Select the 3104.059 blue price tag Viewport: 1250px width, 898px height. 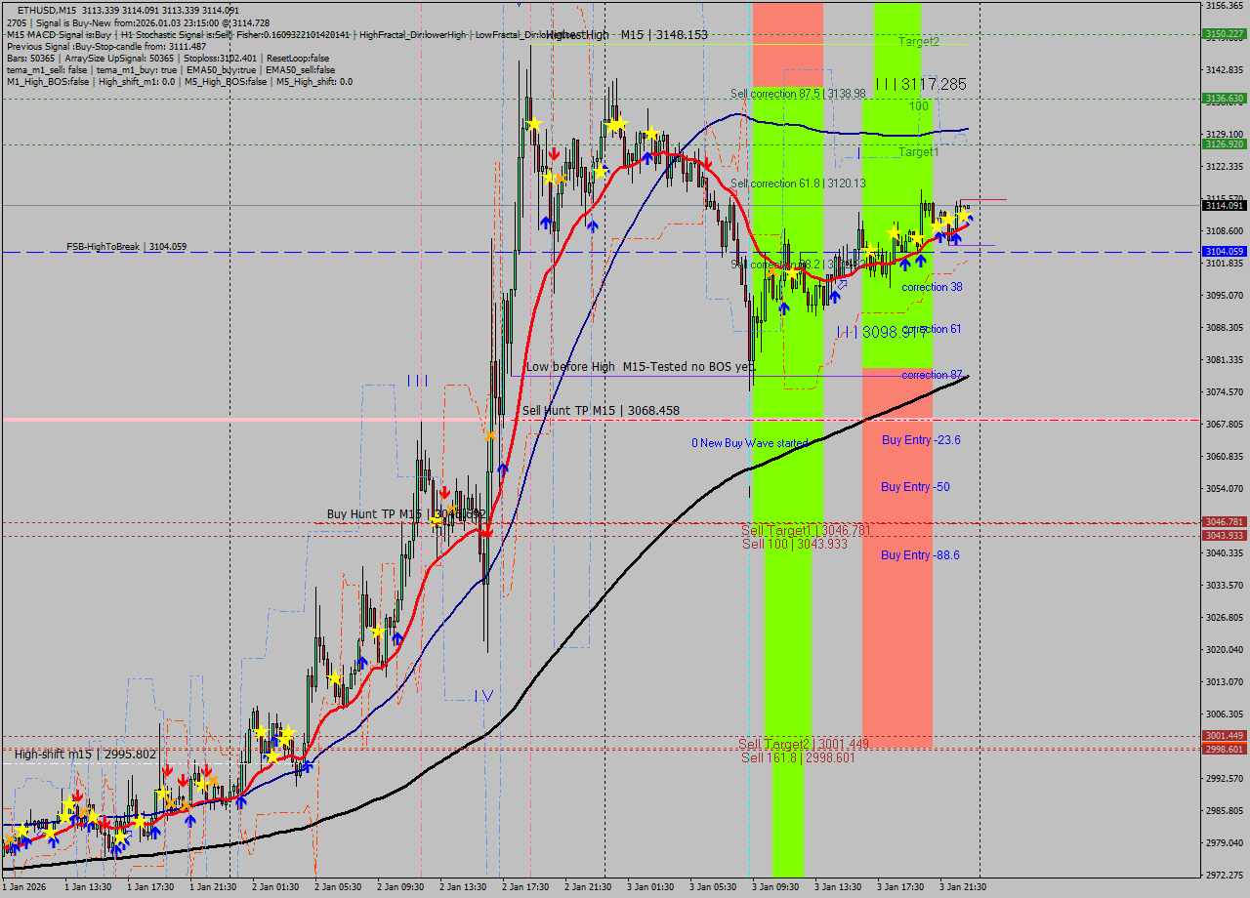click(x=1224, y=252)
